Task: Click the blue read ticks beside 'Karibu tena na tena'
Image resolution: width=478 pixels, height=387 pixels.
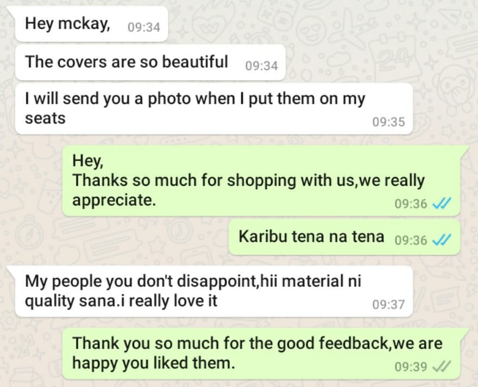Action: (442, 241)
